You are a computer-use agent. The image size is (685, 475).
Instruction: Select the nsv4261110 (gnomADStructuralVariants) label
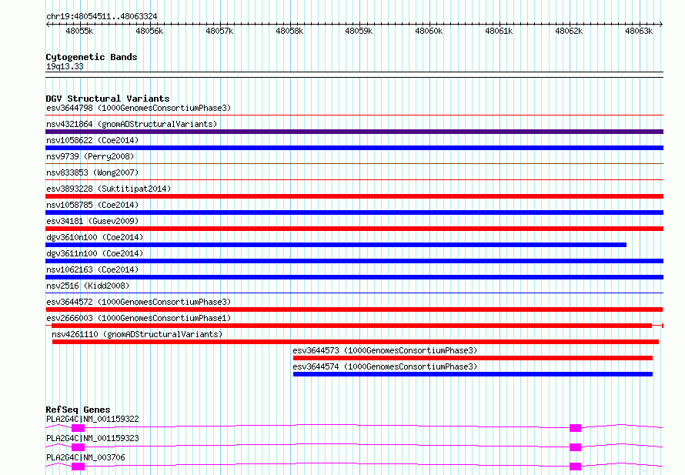(x=137, y=334)
